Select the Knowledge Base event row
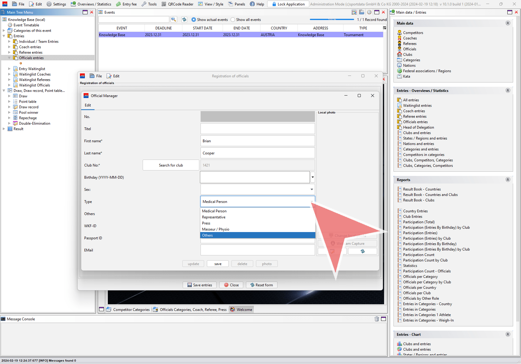 tap(241, 35)
